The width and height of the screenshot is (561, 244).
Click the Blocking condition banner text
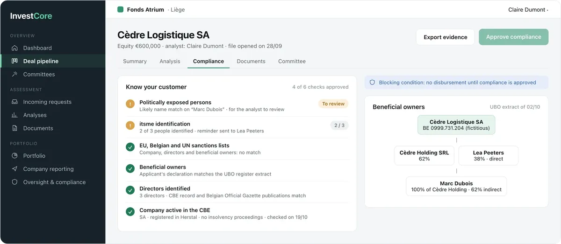point(457,83)
